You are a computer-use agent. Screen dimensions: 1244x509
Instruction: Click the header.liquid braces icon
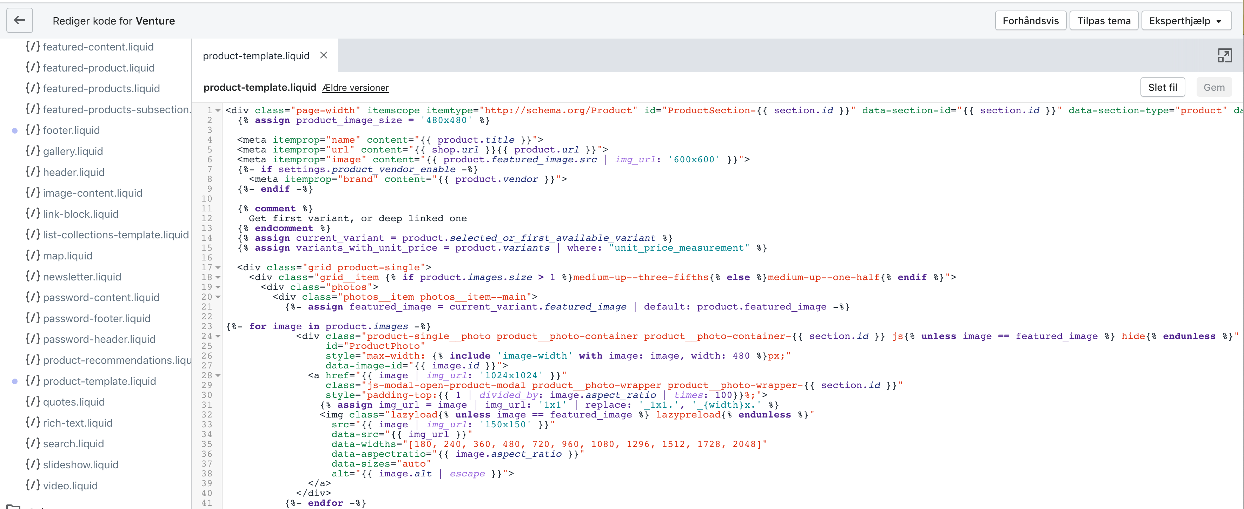tap(33, 172)
